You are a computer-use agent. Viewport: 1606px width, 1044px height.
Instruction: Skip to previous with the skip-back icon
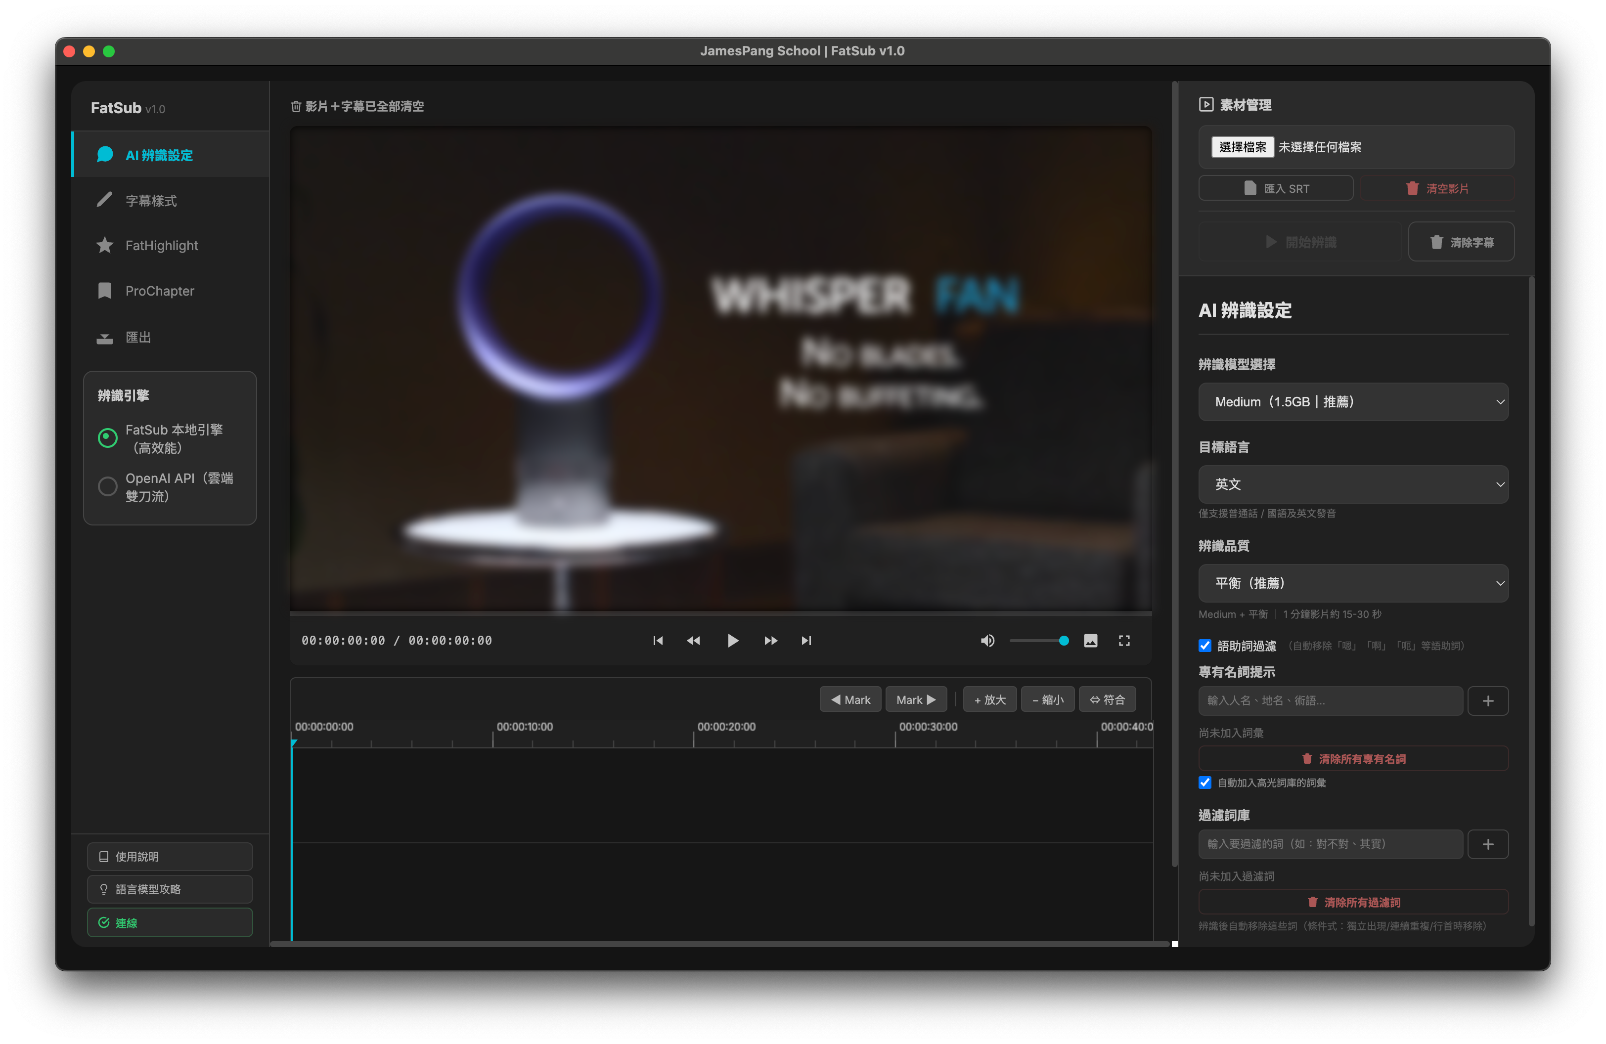click(x=658, y=641)
